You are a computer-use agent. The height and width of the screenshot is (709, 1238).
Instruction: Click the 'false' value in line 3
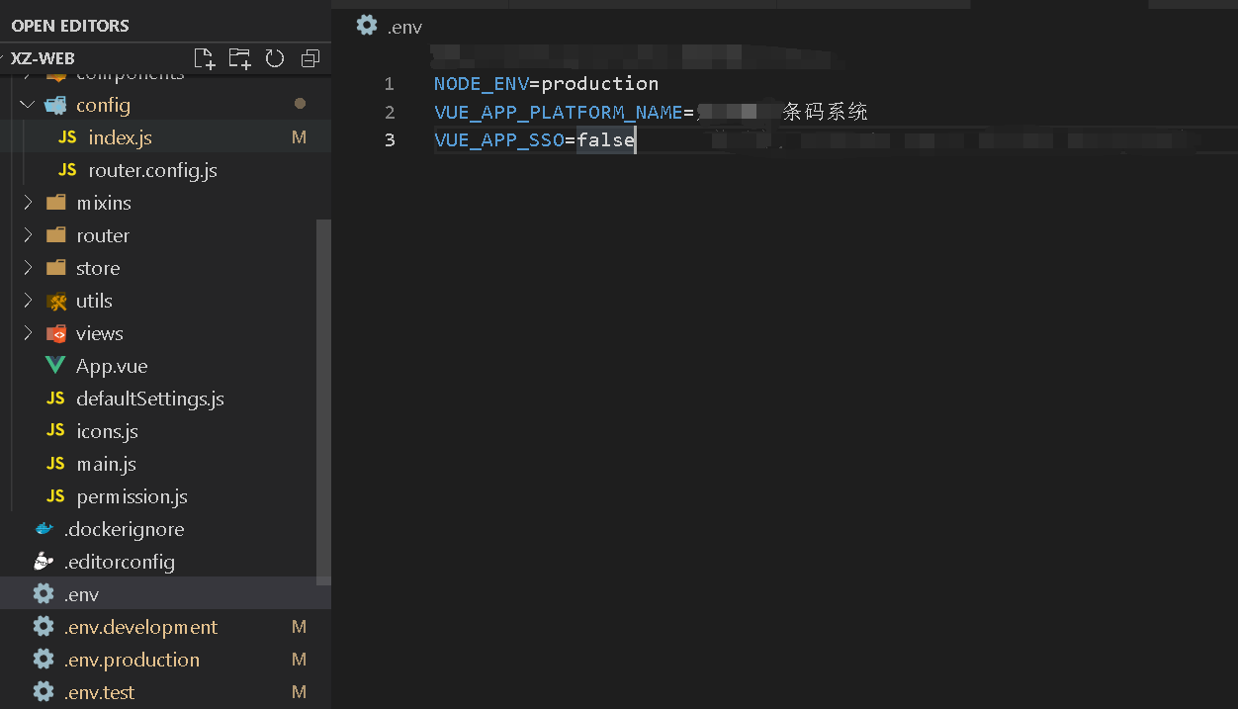(x=605, y=140)
